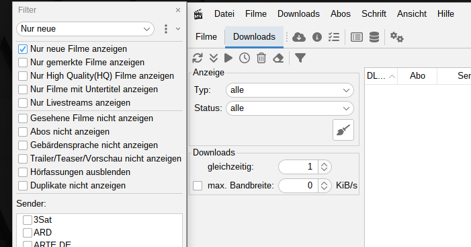
Task: Open the Typ dropdown showing alle
Action: point(290,90)
